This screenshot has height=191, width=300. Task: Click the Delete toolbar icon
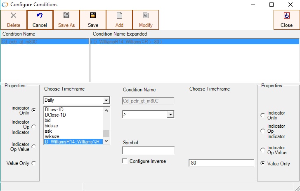click(14, 16)
